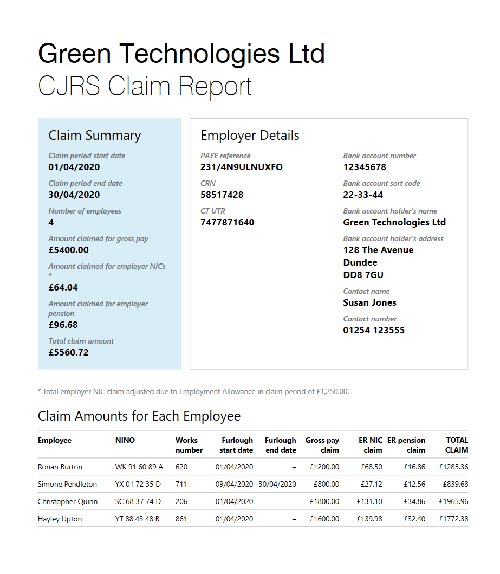Image resolution: width=500 pixels, height=574 pixels.
Task: Click ER NIC claim £139.98
Action: click(369, 519)
